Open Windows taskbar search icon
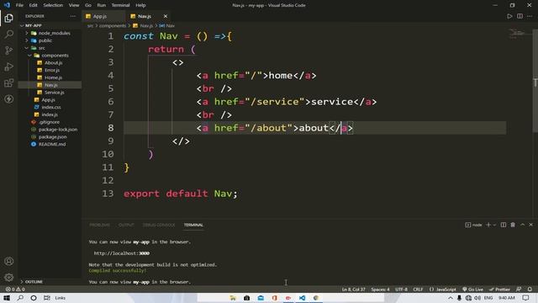538x303 pixels. click(20, 298)
